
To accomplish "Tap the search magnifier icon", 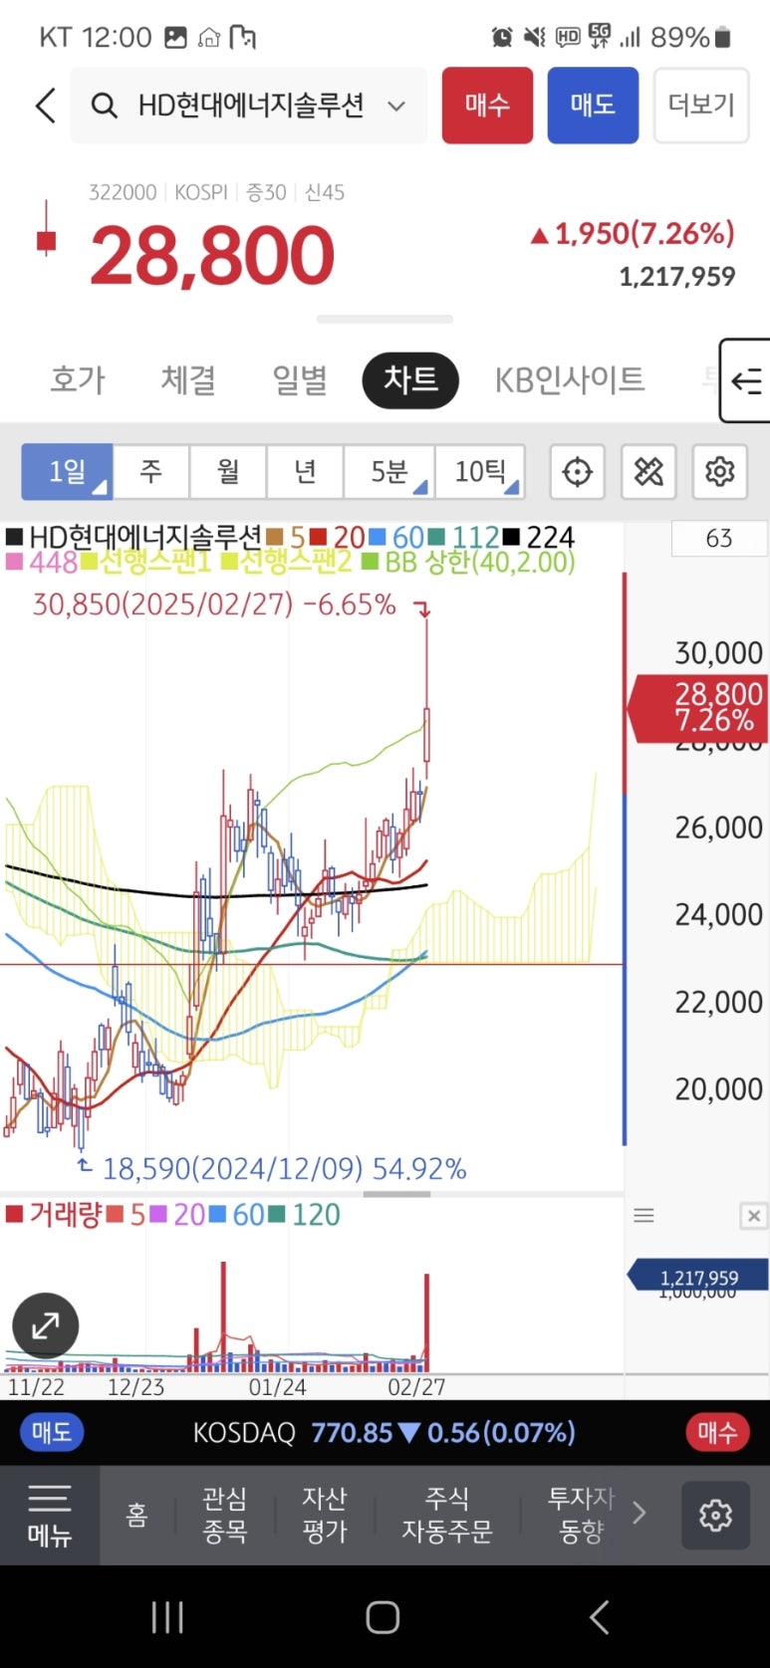I will (105, 106).
